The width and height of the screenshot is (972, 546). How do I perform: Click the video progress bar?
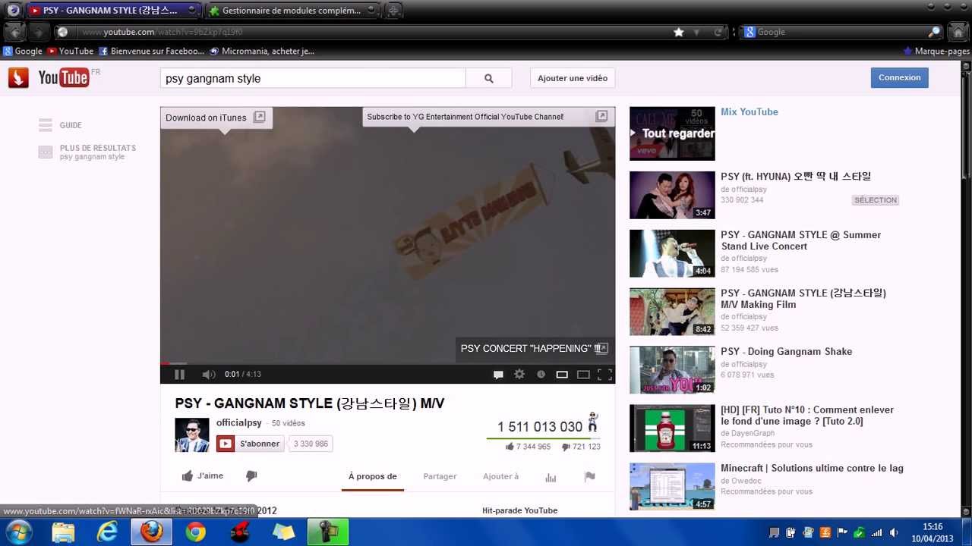(387, 363)
